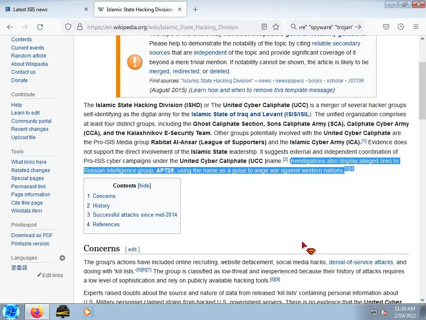The image size is (426, 320).
Task: Open Page information link
Action: click(x=31, y=195)
